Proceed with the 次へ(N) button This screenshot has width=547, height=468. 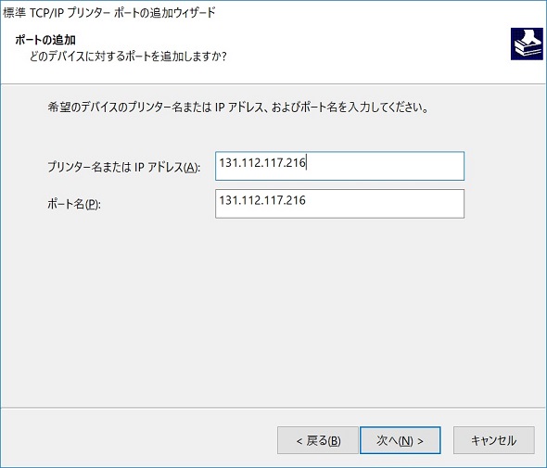tap(401, 440)
